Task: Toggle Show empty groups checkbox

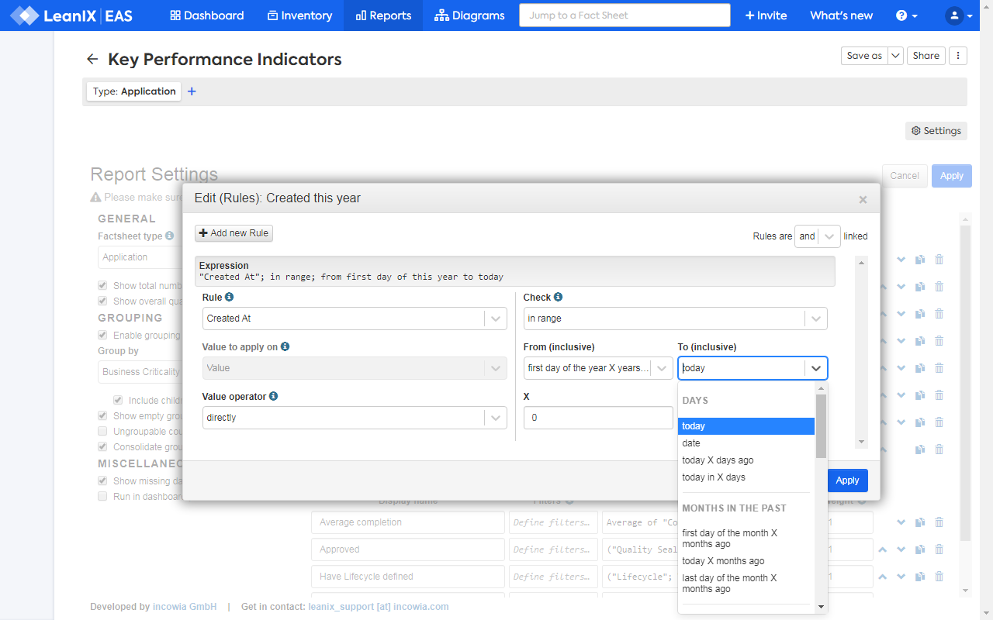Action: tap(102, 415)
